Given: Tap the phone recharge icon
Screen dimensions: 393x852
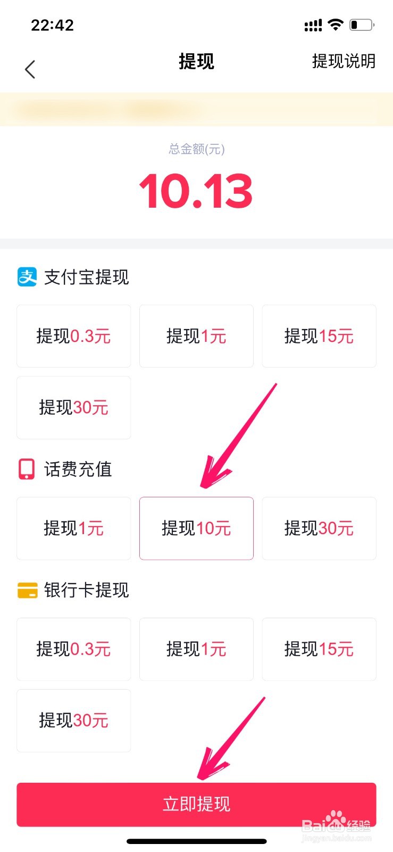Looking at the screenshot, I should click(x=27, y=469).
